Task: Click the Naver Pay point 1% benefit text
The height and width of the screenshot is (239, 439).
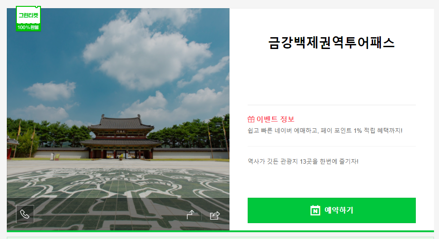Action: coord(325,131)
